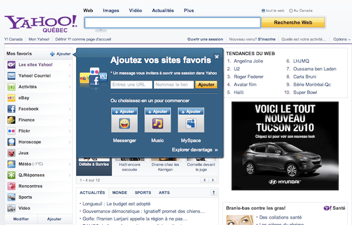Open the Angelina Jolie trending link
The height and width of the screenshot is (225, 352).
pyautogui.click(x=248, y=61)
